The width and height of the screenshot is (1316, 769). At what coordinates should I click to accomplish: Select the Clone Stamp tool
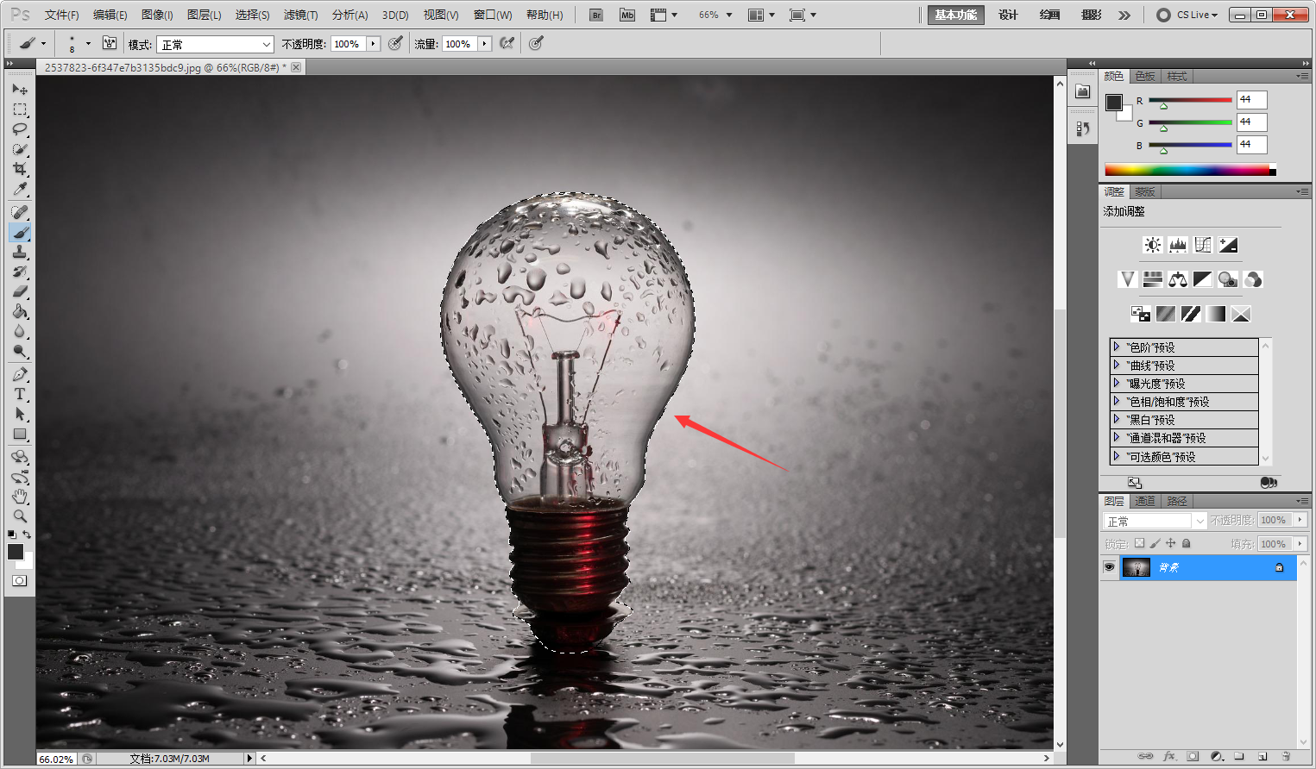click(20, 252)
